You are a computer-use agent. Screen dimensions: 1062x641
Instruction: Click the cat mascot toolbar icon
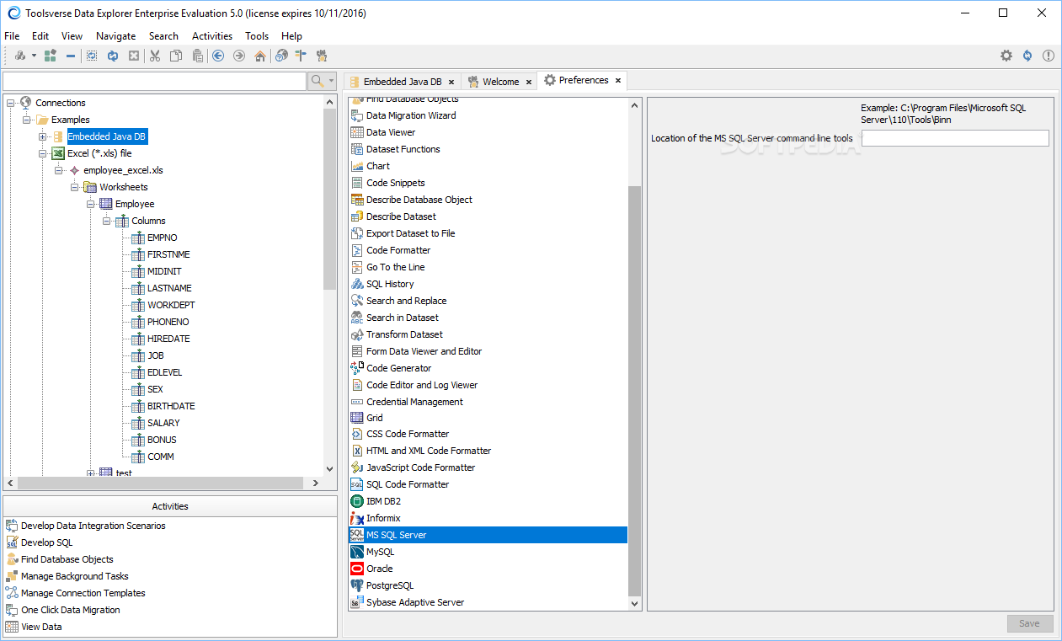(x=322, y=56)
